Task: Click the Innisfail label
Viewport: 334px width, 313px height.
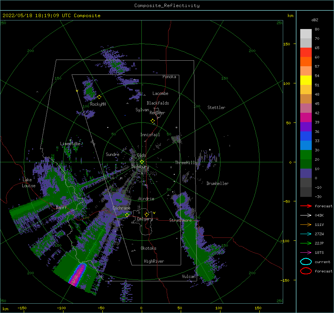Action: 150,135
